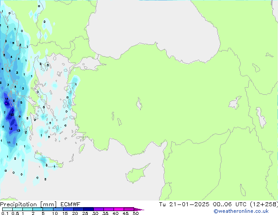
Task: Click the 45–50 mm legend color box
Action: click(129, 209)
